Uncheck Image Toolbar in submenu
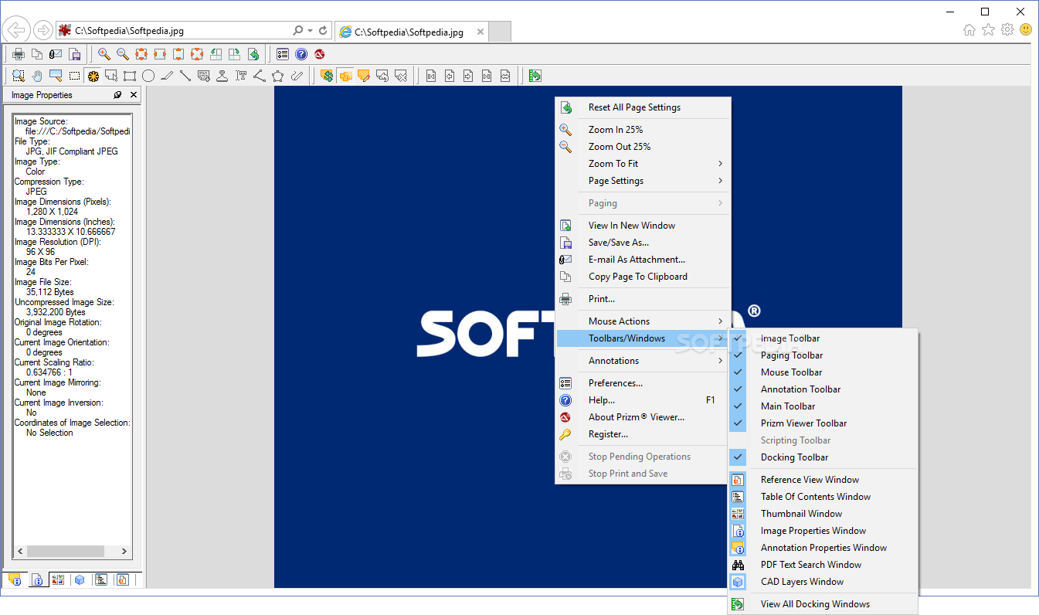This screenshot has width=1039, height=615. pyautogui.click(x=823, y=338)
